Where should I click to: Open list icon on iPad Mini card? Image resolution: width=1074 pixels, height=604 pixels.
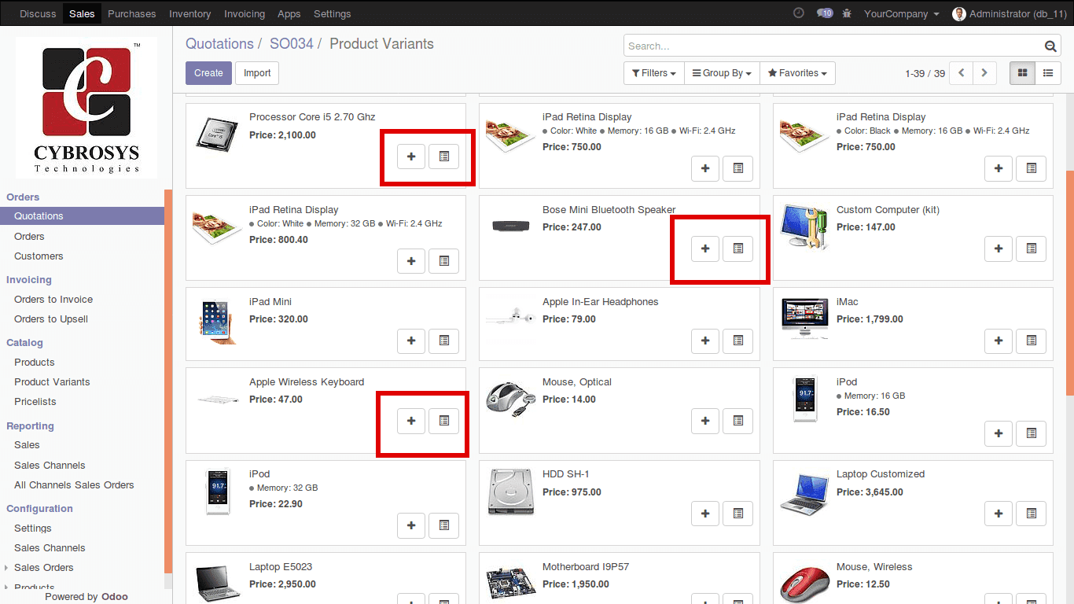coord(443,341)
